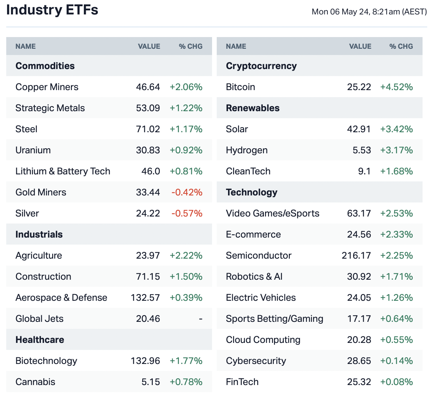Click the Industry ETFs page title
Viewport: 428px width, 394px height.
52,10
